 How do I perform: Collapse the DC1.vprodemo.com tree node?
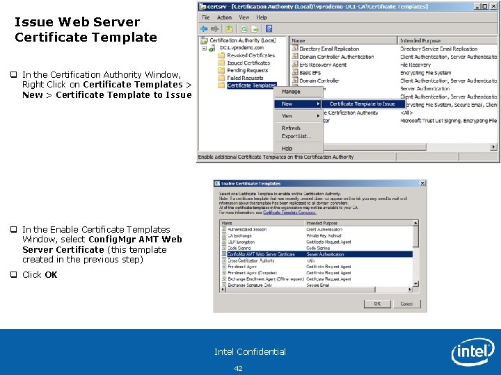(x=204, y=48)
